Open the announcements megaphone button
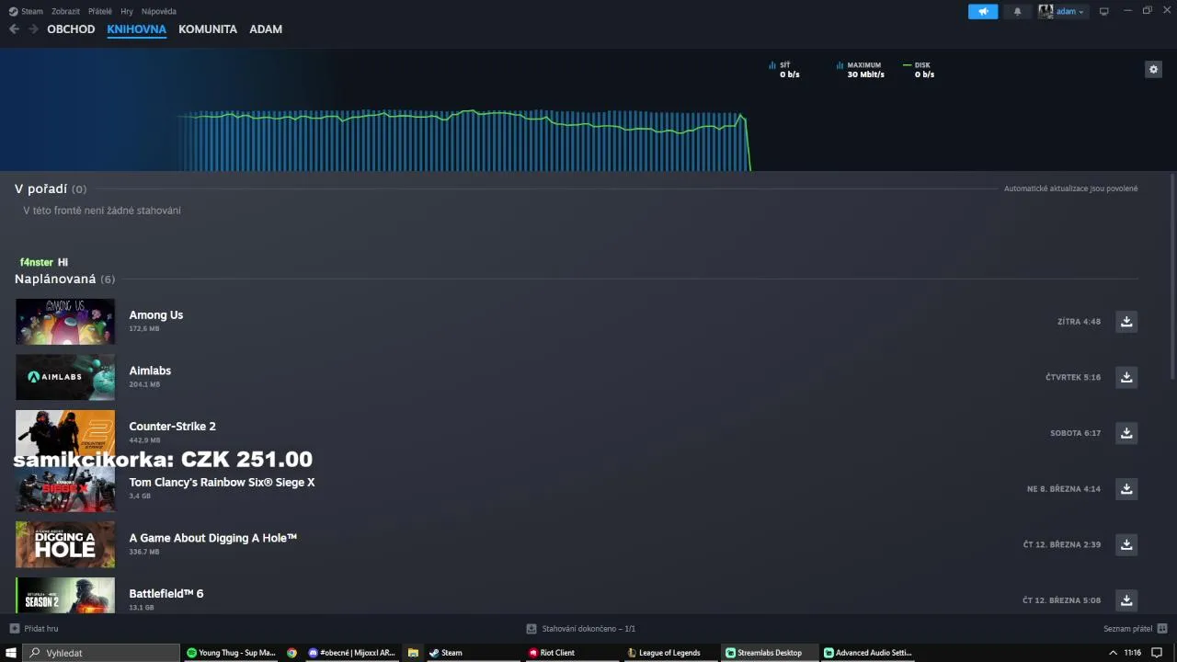The width and height of the screenshot is (1177, 662). [x=983, y=11]
